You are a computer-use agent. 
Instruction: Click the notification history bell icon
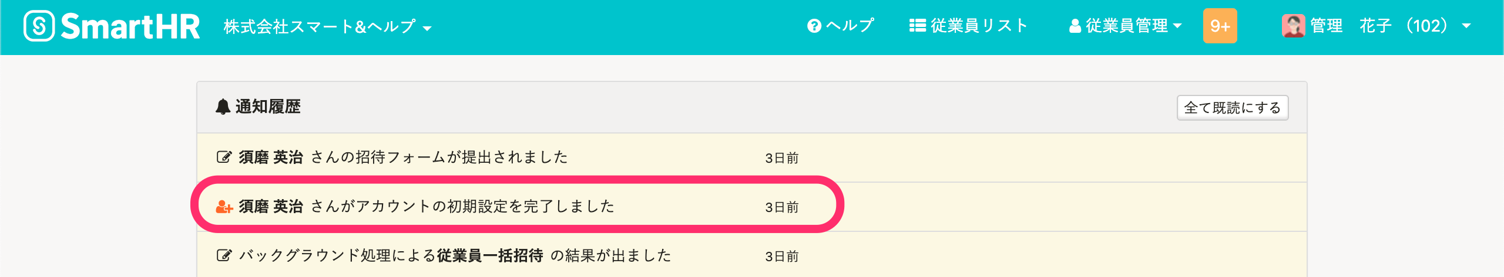click(x=223, y=107)
